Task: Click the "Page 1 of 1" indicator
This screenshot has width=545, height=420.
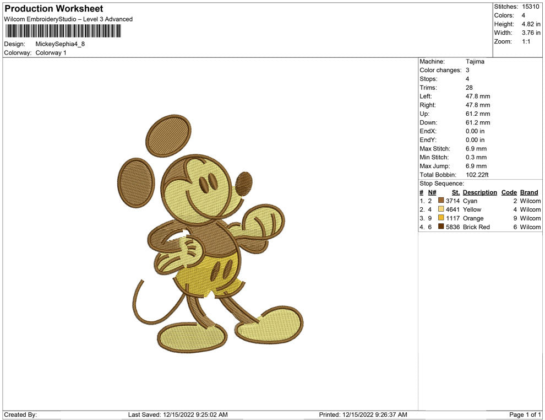Action: pyautogui.click(x=525, y=414)
